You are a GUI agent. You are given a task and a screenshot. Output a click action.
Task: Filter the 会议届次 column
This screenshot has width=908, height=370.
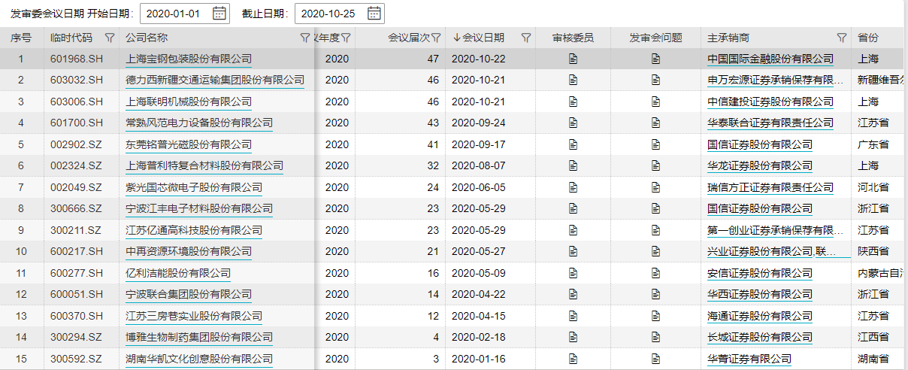436,38
